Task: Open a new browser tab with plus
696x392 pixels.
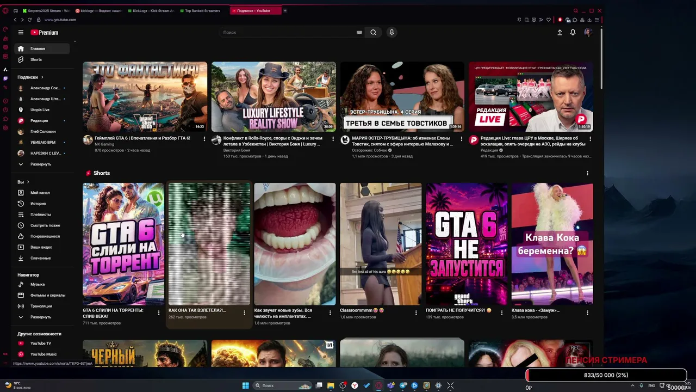Action: (285, 10)
